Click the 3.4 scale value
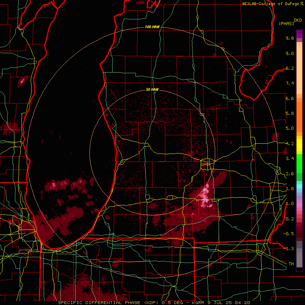The width and height of the screenshot is (305, 305). tap(290, 159)
